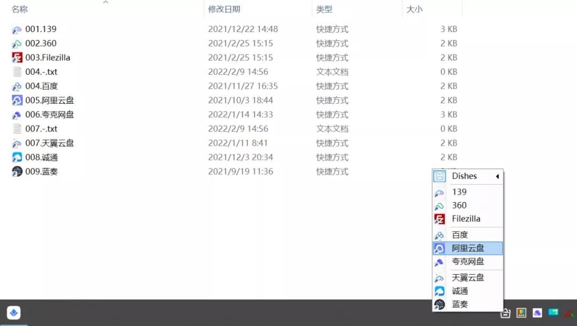
Task: Select the file name 006.夸克网盘
Action: (50, 115)
